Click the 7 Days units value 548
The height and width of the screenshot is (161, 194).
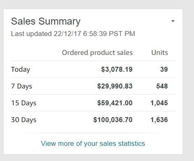[x=162, y=86]
